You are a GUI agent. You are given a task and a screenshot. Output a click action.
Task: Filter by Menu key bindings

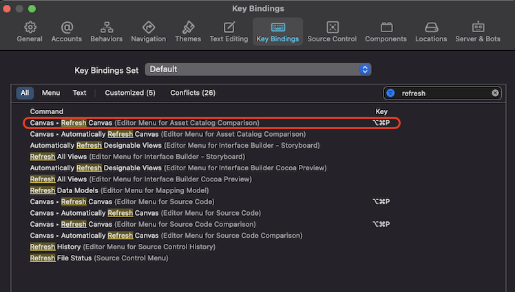pos(51,93)
